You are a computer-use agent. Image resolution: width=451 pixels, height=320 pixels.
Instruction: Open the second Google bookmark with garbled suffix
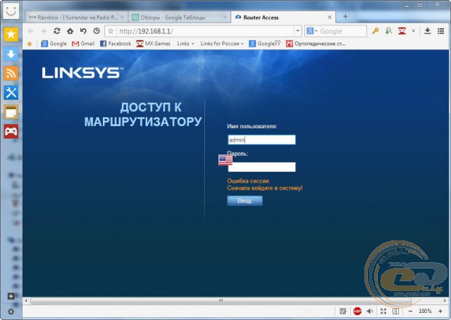[x=265, y=44]
